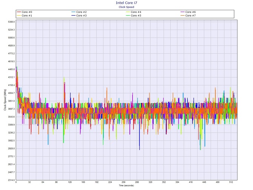The height and width of the screenshot is (190, 253).
Task: Click the 4773.2 y-axis value
Action: [11, 53]
